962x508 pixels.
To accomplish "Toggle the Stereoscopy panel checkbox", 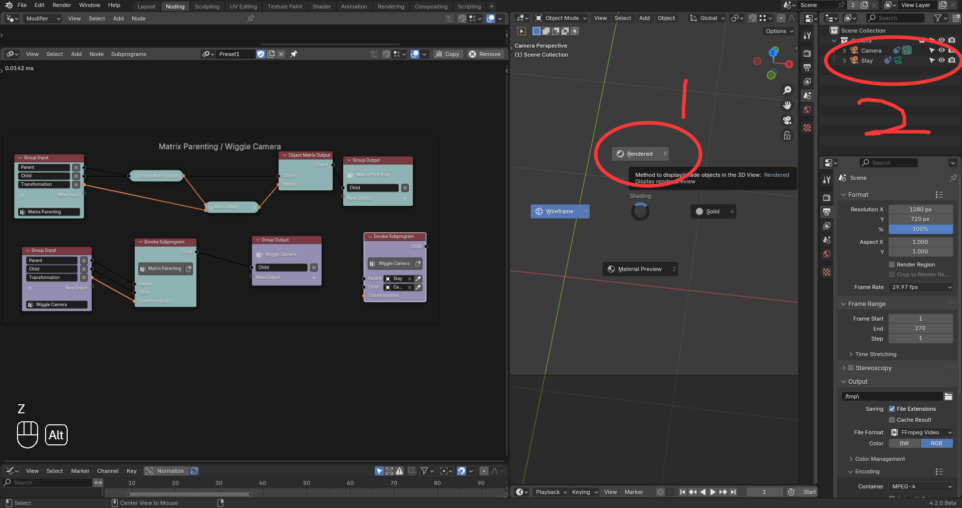I will (x=850, y=368).
